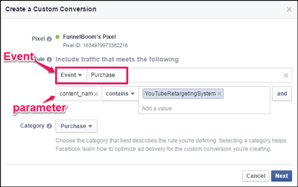Click the green pixel status indicator
The image size is (298, 187).
tap(58, 37)
